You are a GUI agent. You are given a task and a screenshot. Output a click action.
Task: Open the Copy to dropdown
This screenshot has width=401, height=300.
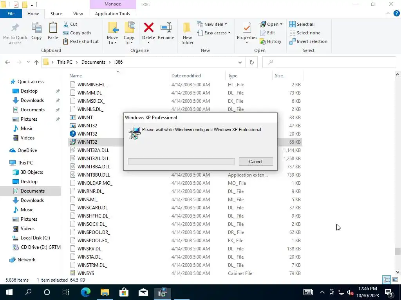[129, 33]
